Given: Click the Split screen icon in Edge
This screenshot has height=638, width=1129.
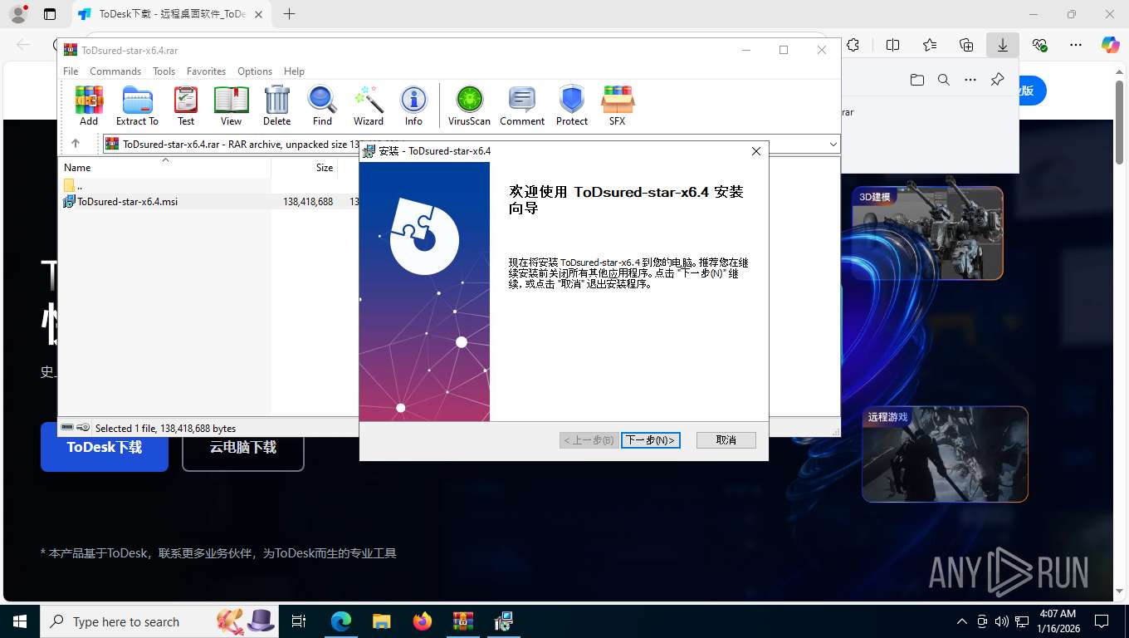Looking at the screenshot, I should [x=892, y=45].
